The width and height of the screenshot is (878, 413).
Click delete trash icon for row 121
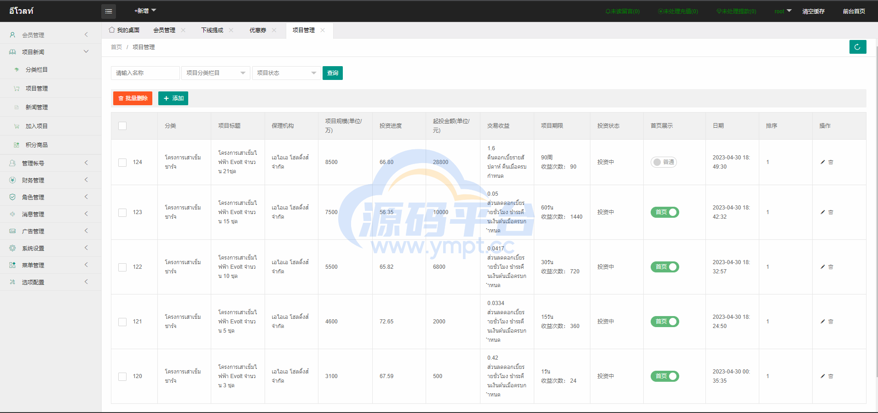831,322
